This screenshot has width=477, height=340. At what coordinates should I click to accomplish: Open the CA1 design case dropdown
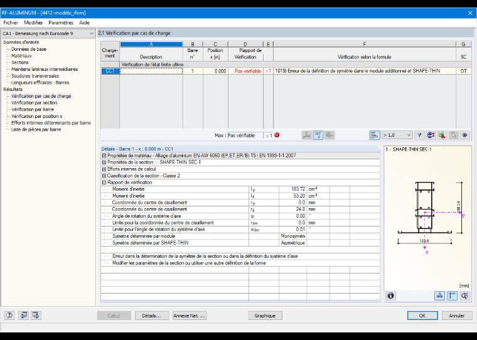click(x=48, y=33)
